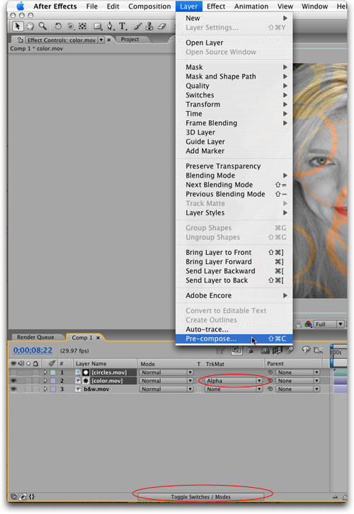Open Parent dropdown for b&w.mov
The height and width of the screenshot is (514, 354).
(x=297, y=389)
